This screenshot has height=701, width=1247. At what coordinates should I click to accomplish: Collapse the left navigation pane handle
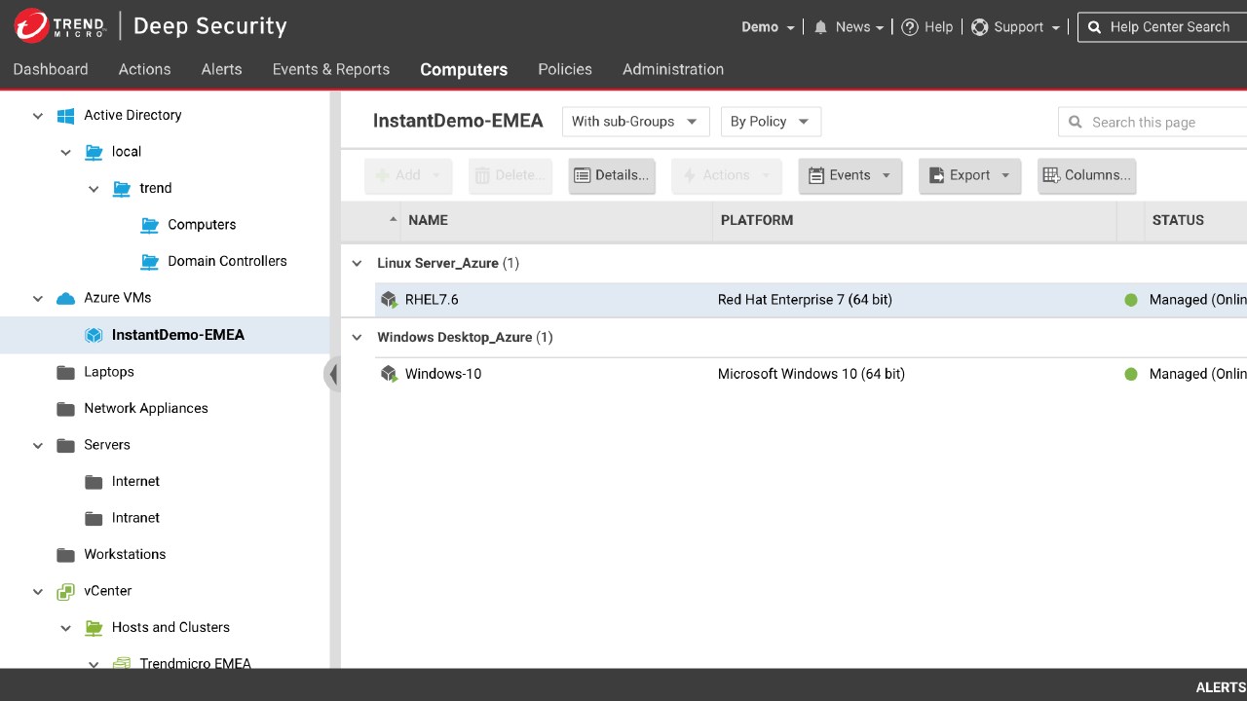click(x=332, y=374)
